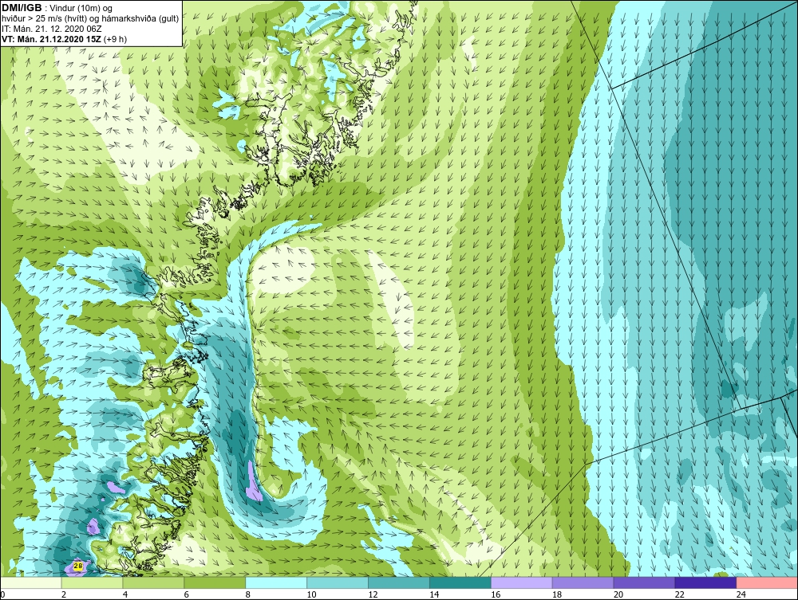Click the medium green 4–6 m/s legend swatch
Viewport: 798px width, 600px height.
(x=153, y=582)
